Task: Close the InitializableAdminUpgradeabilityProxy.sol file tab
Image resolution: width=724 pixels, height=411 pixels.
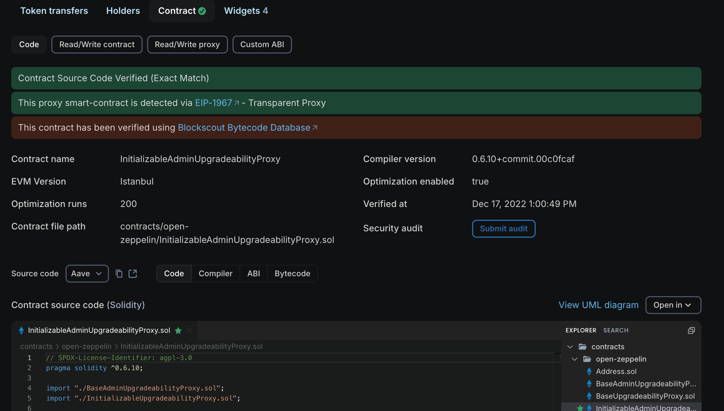Action: pyautogui.click(x=189, y=331)
